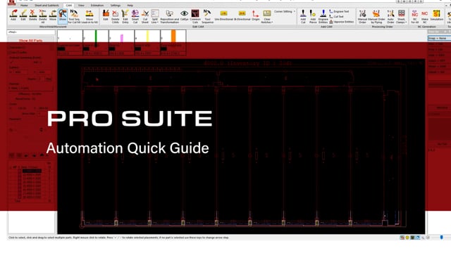Click the <Find> search field
451x253 pixels.
pos(31,32)
